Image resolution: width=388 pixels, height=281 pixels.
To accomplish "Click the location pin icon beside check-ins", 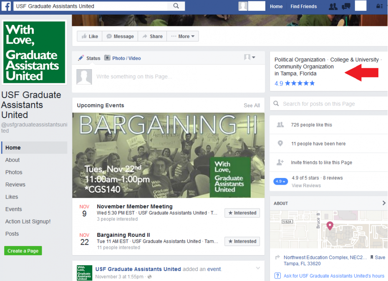I will pyautogui.click(x=280, y=143).
